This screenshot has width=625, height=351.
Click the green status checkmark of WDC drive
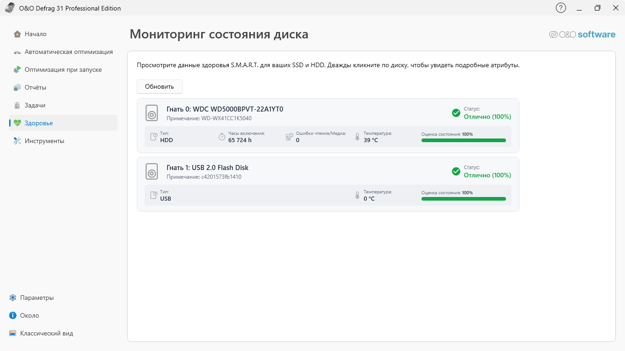(x=456, y=113)
